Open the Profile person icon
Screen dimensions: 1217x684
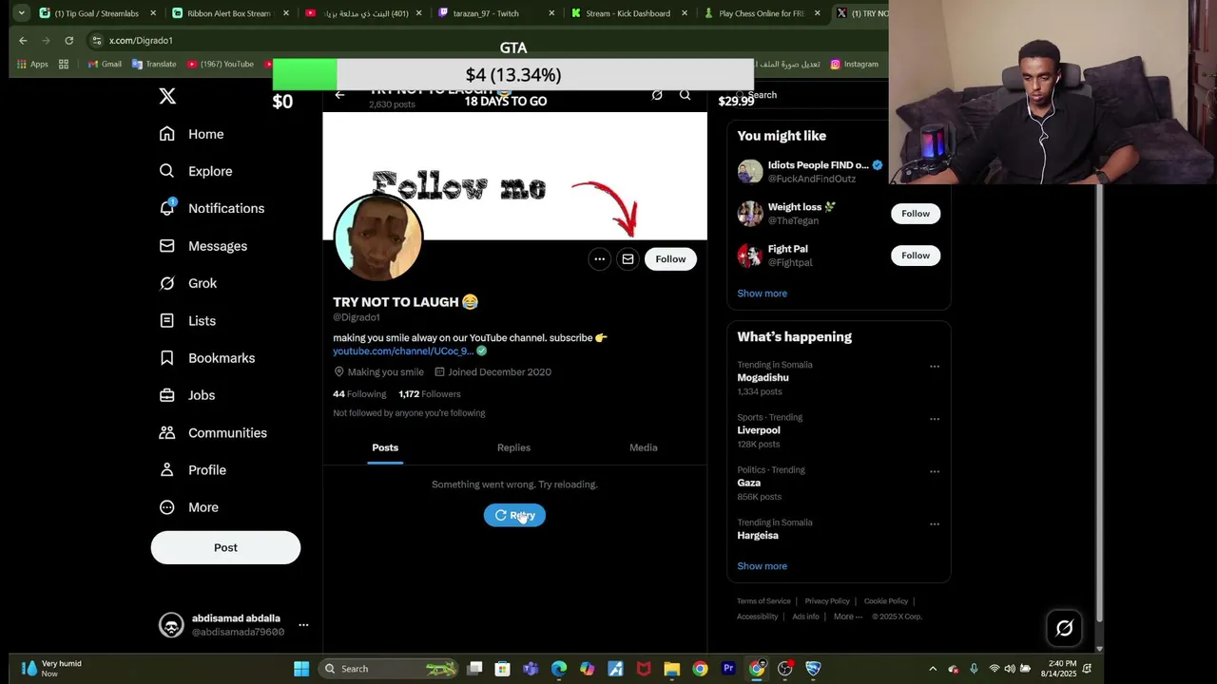[x=167, y=470]
